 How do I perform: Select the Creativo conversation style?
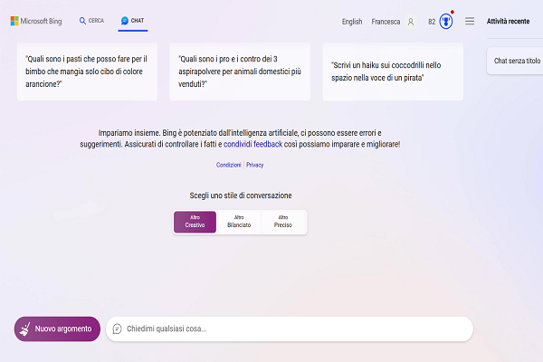195,222
